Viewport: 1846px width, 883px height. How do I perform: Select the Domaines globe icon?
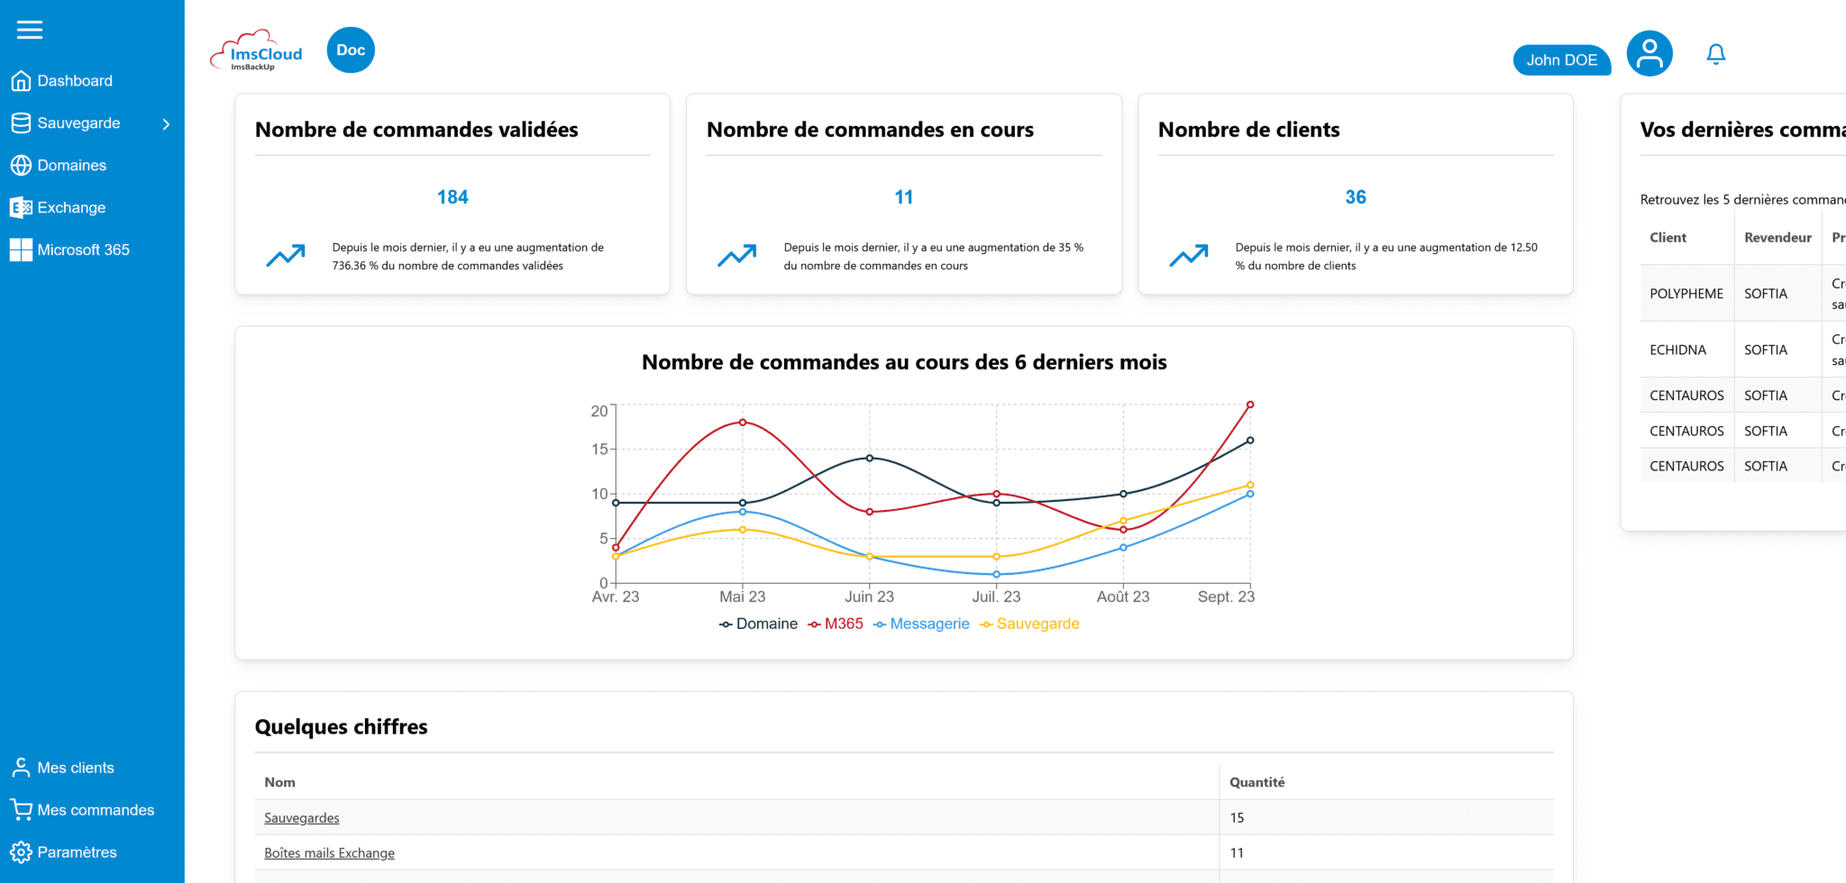(22, 165)
